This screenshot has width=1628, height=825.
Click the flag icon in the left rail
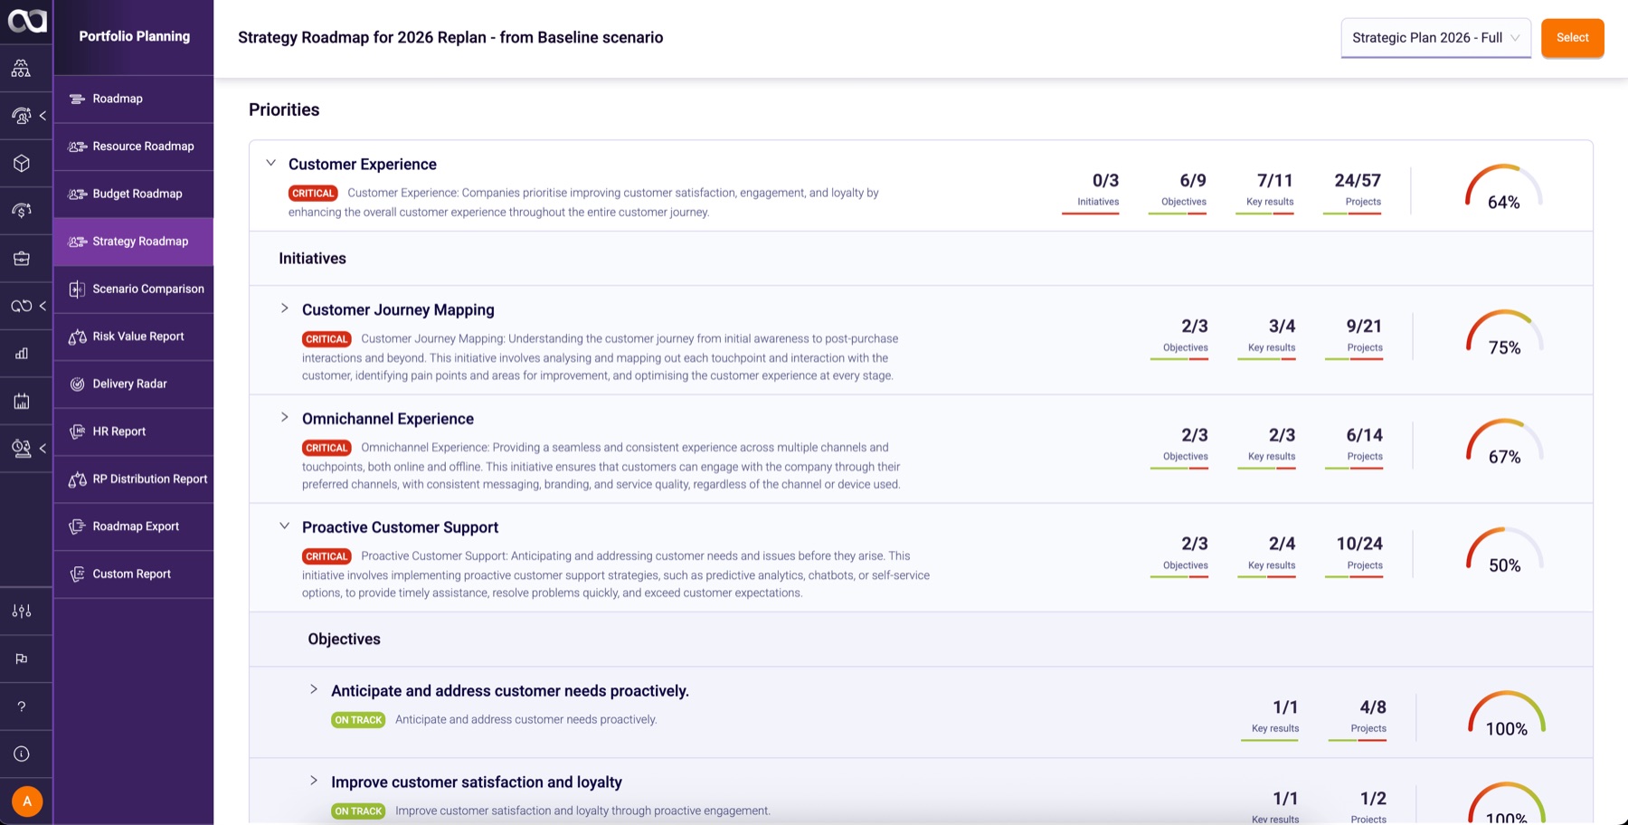21,659
